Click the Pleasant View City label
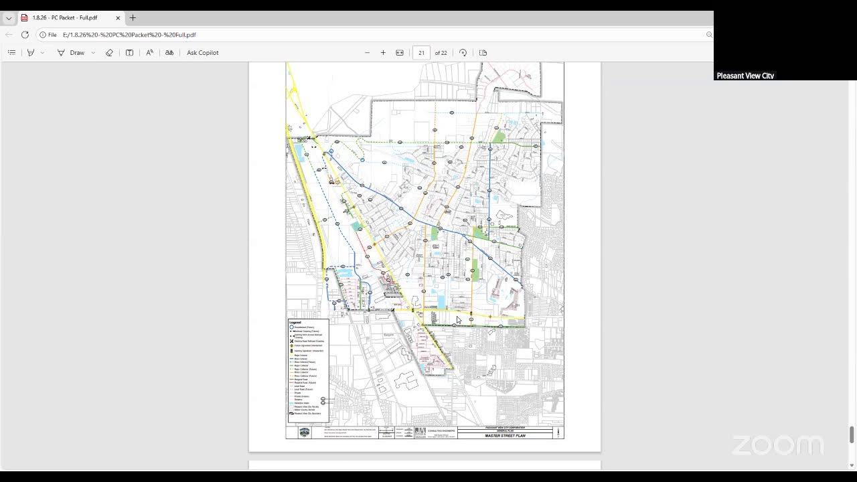Image resolution: width=857 pixels, height=482 pixels. 745,76
